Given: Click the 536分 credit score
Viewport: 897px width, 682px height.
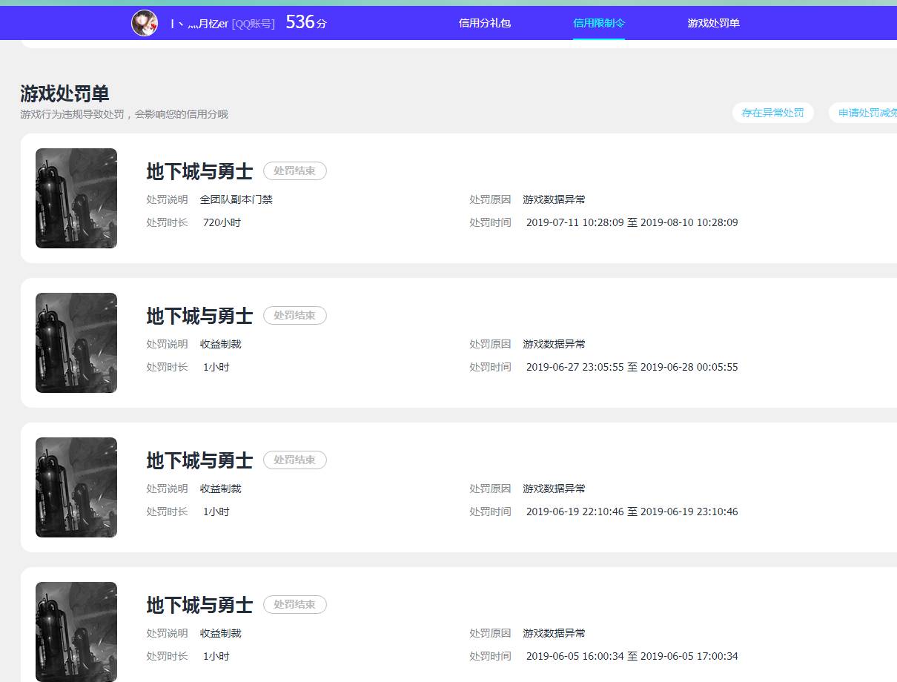Looking at the screenshot, I should 305,23.
